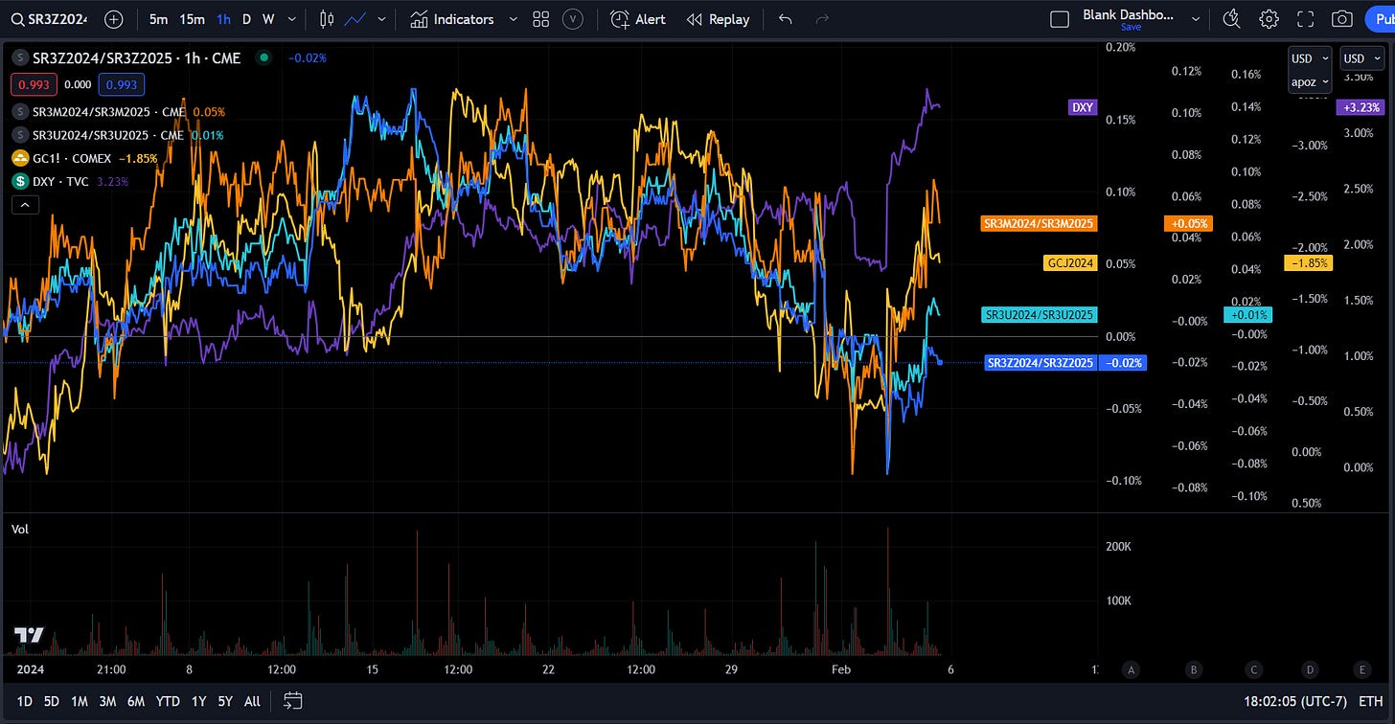The height and width of the screenshot is (724, 1395).
Task: Open the first USD currency dropdown
Action: (1310, 58)
